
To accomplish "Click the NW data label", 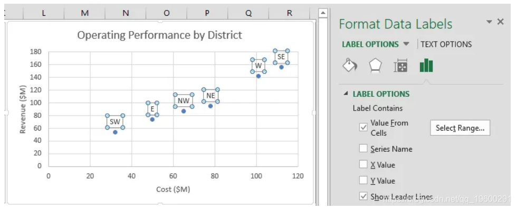I will [x=184, y=101].
